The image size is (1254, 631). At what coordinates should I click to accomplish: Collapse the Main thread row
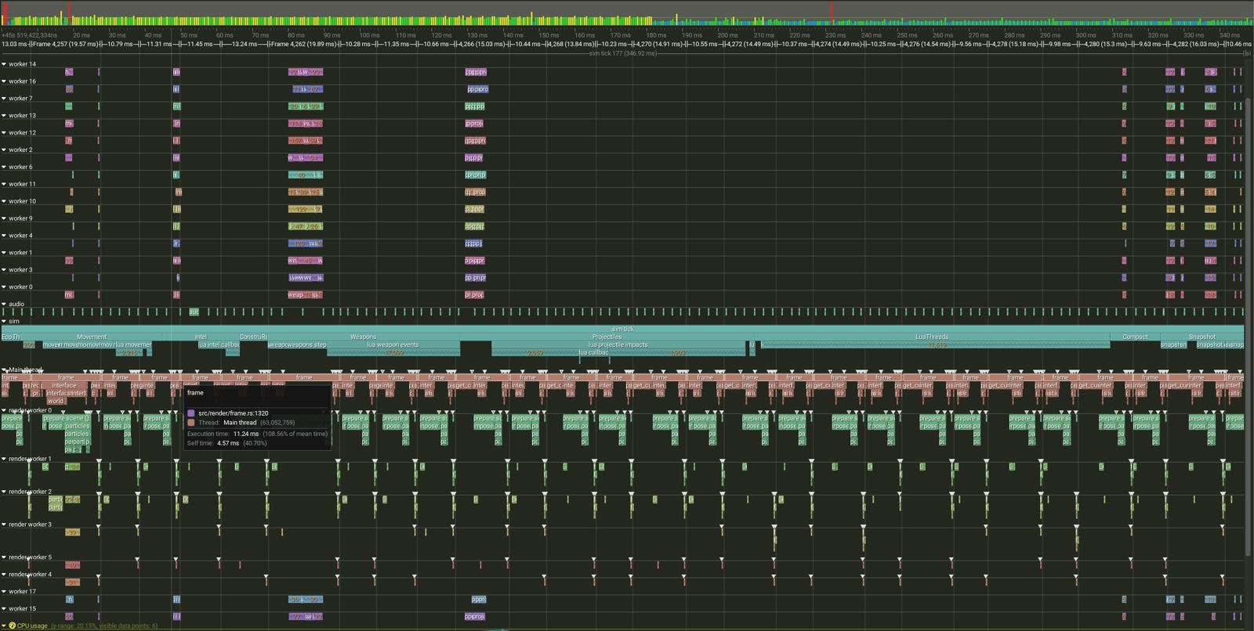click(4, 370)
